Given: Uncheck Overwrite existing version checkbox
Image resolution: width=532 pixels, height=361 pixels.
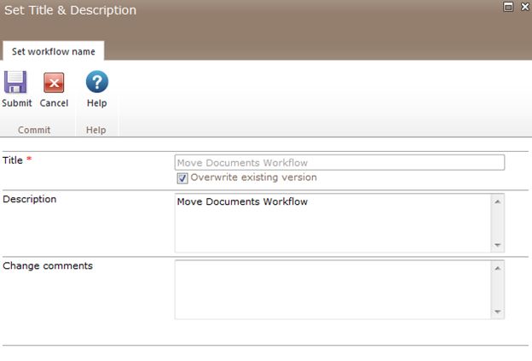Looking at the screenshot, I should 182,178.
